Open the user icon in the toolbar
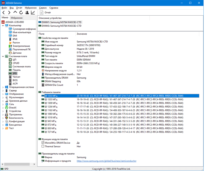The image size is (219, 171). coord(27,13)
